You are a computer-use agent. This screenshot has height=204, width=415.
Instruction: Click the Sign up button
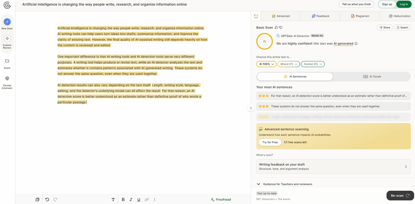(387, 4)
